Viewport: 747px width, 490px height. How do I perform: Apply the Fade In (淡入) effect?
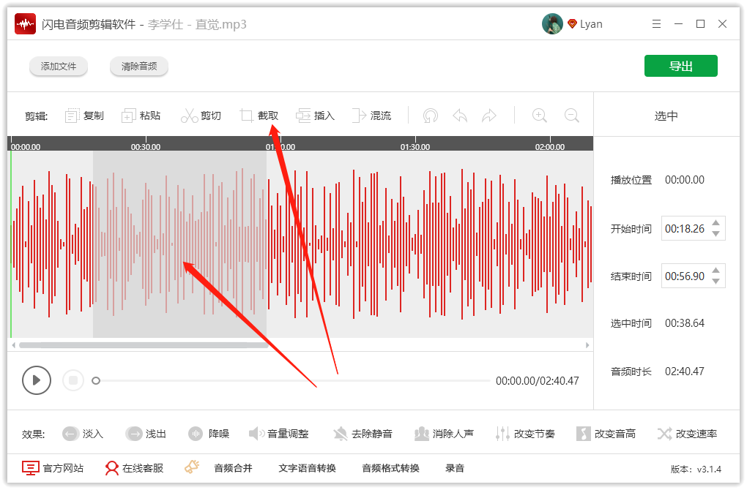(x=83, y=434)
